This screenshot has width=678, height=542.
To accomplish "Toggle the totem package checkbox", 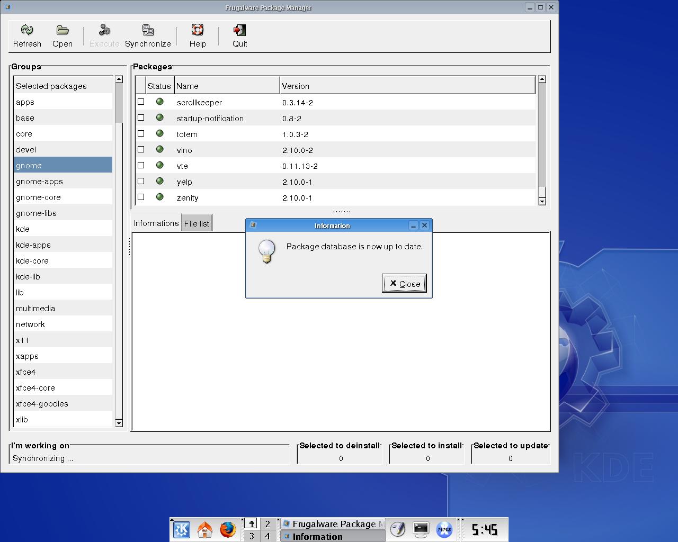I will click(x=141, y=133).
